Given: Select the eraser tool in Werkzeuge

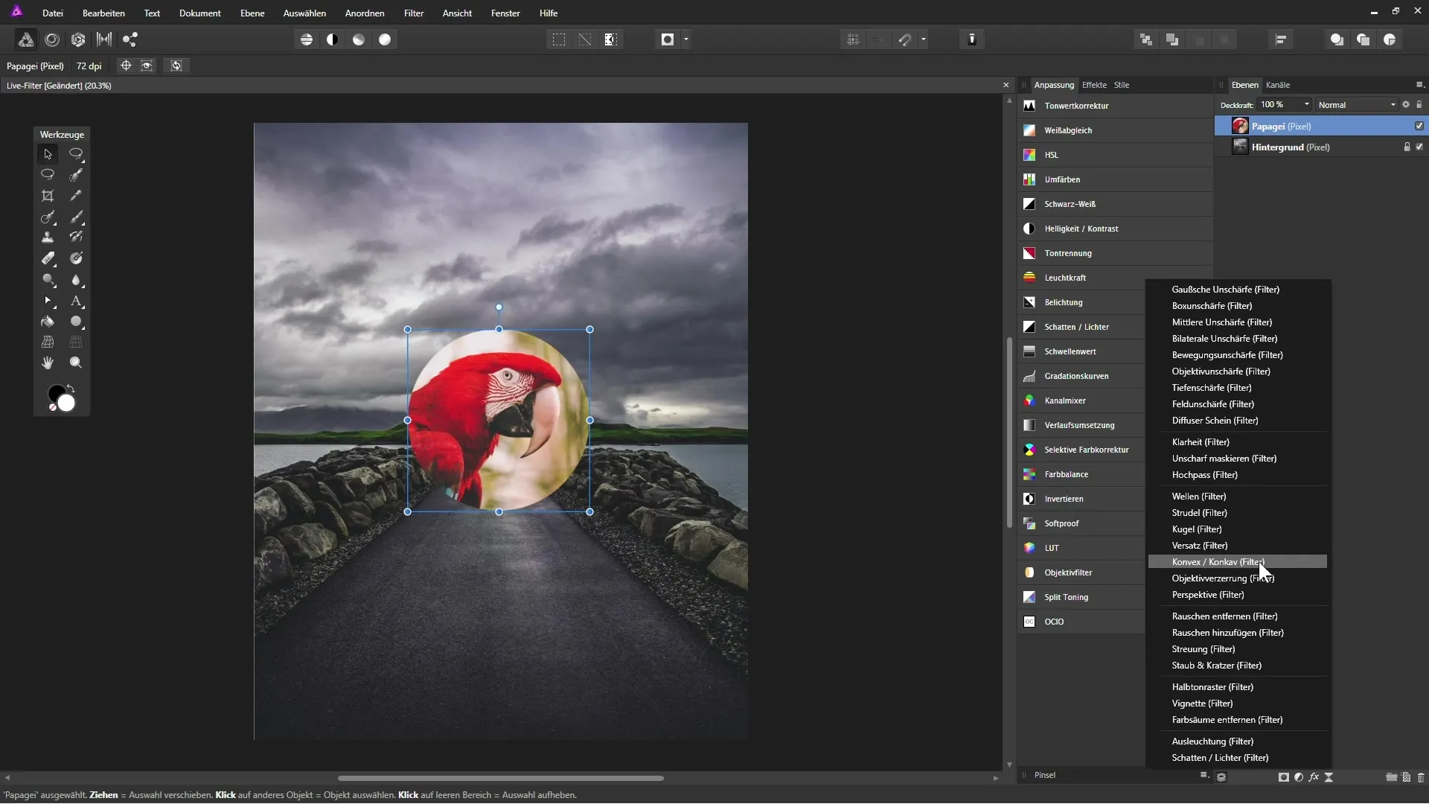Looking at the screenshot, I should pos(48,258).
